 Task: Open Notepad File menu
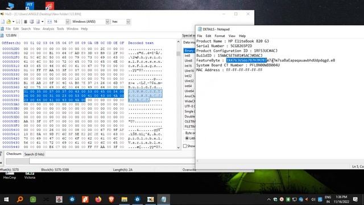click(x=200, y=36)
